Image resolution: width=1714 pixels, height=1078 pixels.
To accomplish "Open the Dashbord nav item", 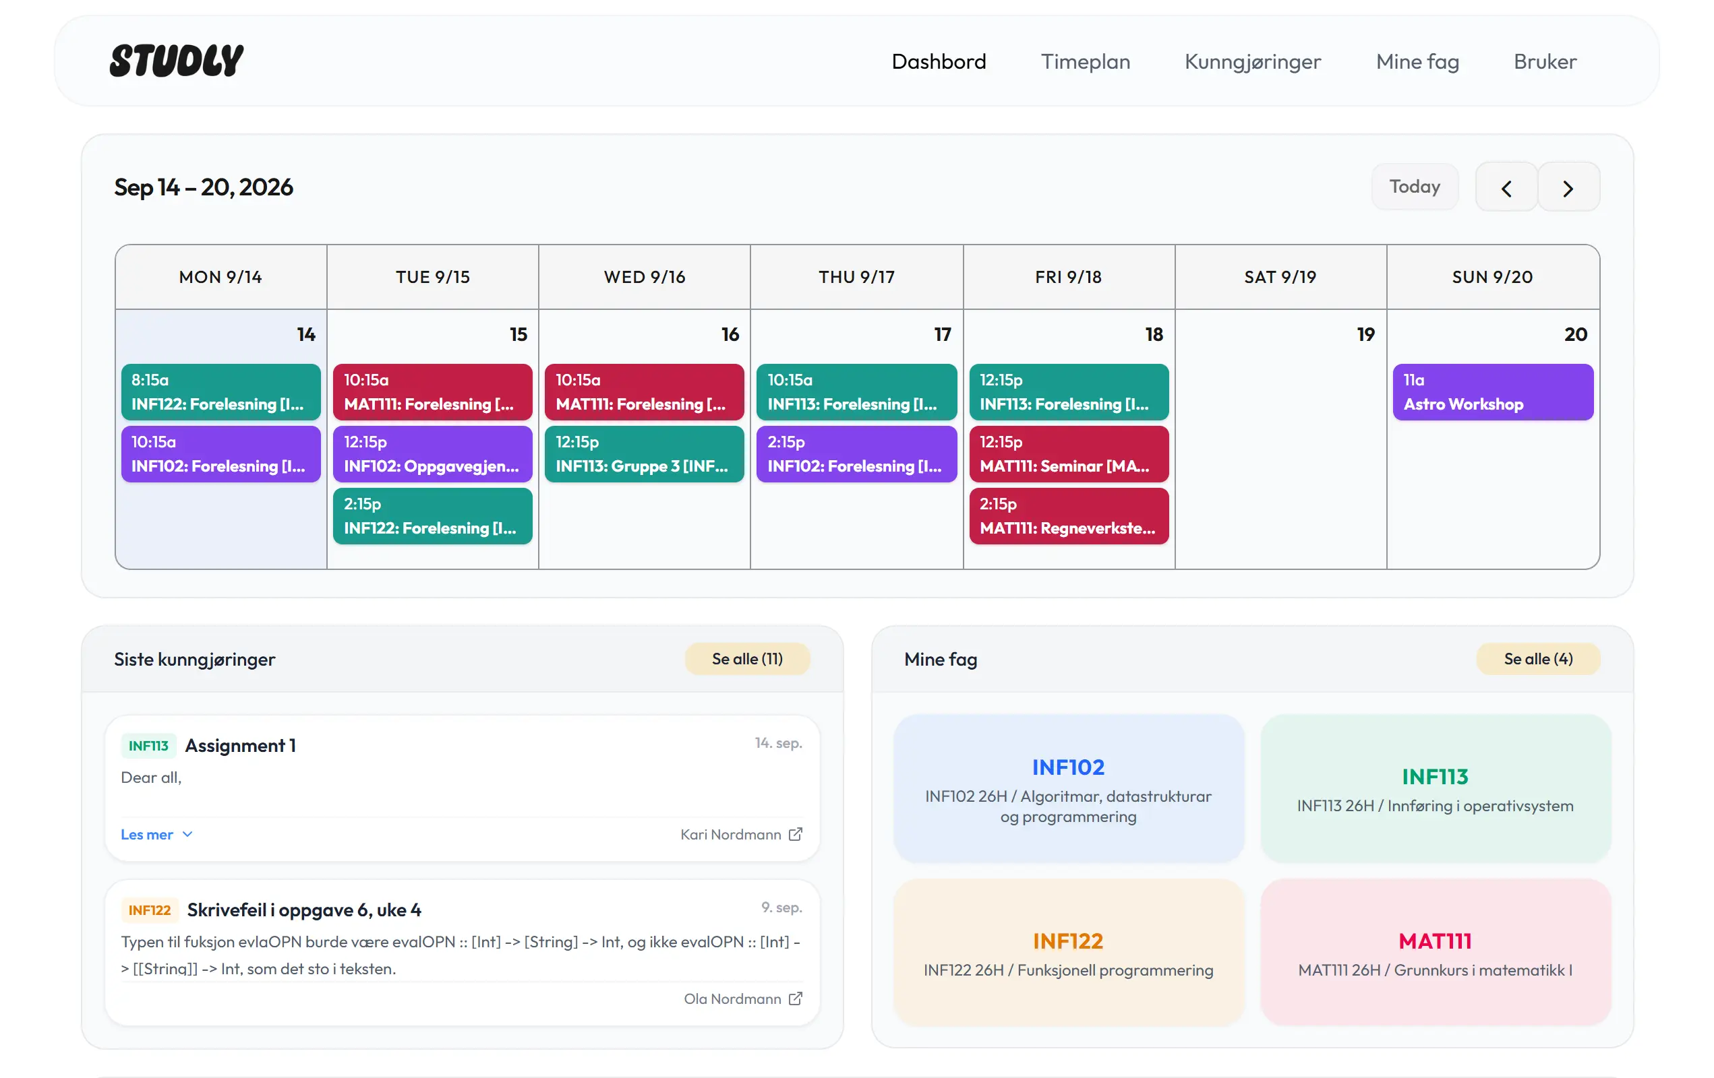I will coord(938,62).
